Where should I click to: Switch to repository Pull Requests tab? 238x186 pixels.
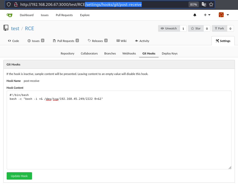(66, 41)
